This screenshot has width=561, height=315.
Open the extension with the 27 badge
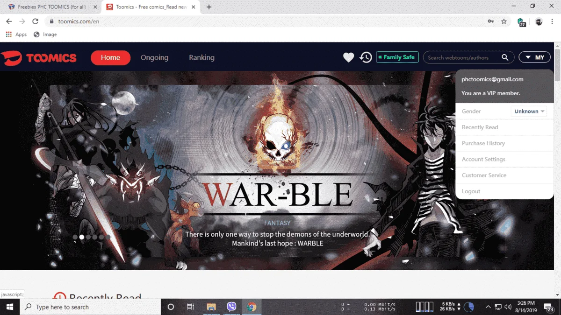click(521, 22)
